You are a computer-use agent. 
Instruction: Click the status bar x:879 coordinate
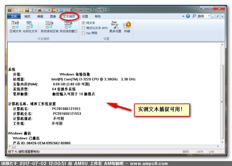tap(200, 152)
